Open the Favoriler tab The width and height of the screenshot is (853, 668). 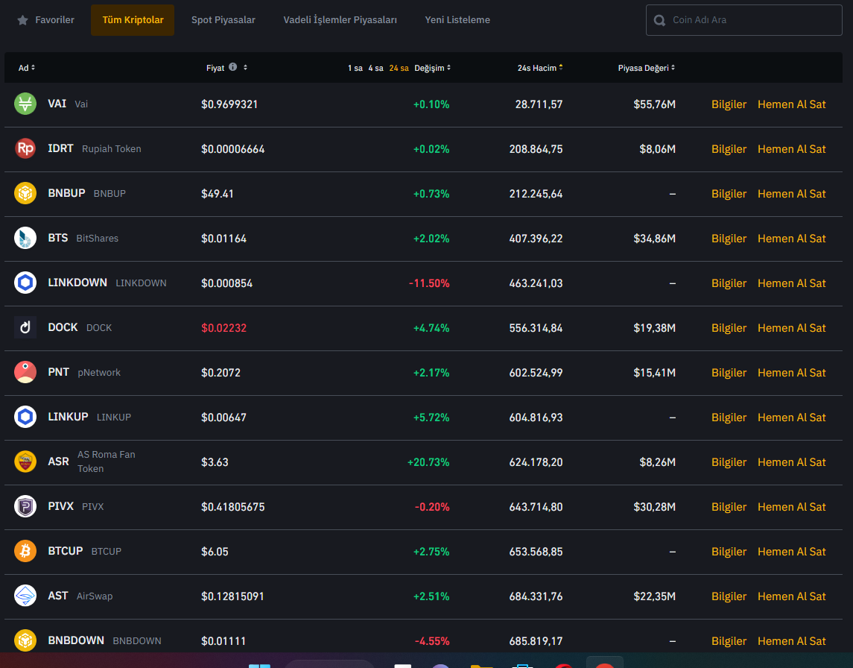(x=46, y=20)
